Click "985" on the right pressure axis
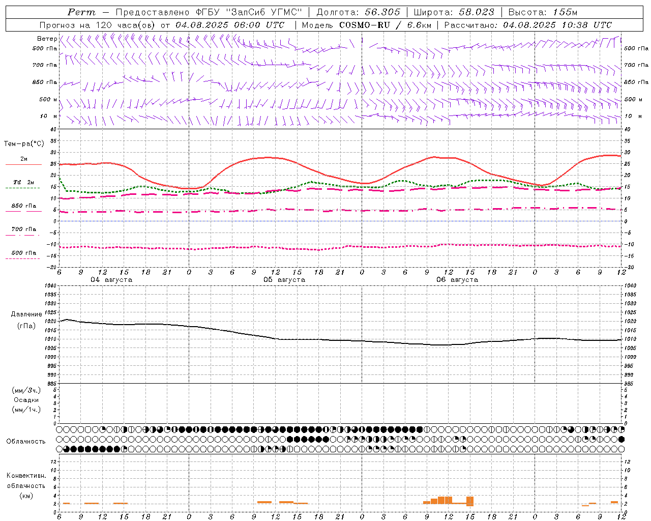 pyautogui.click(x=630, y=384)
